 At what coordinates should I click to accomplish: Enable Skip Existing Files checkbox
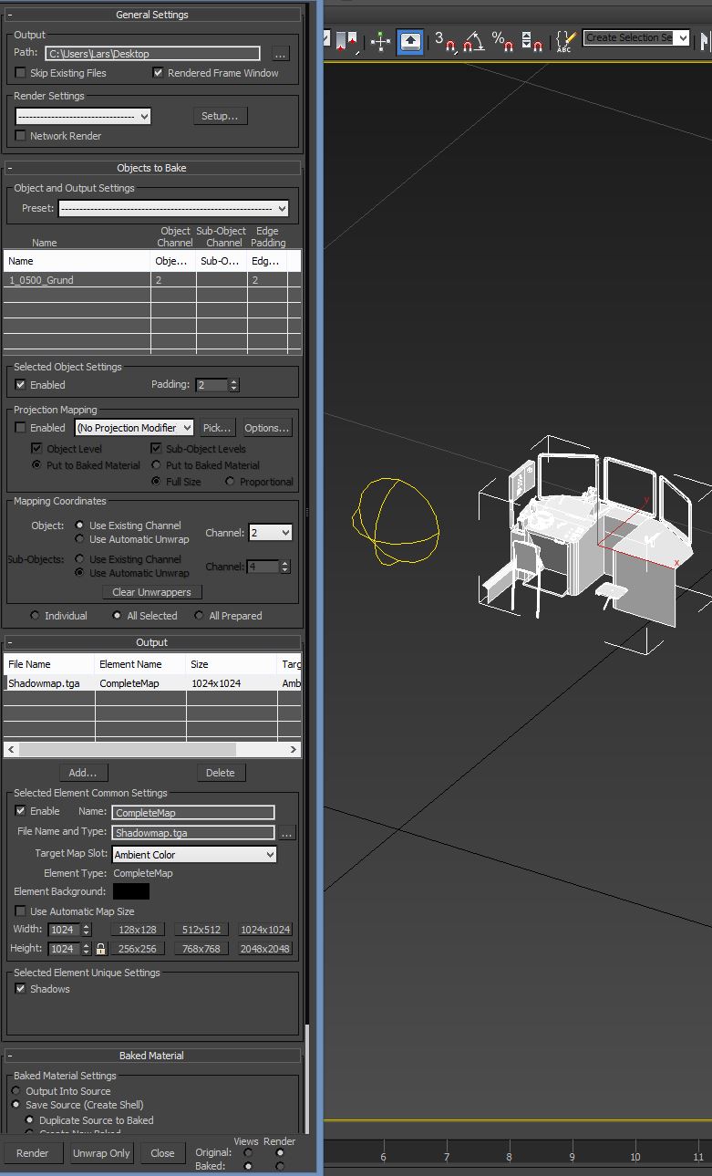pyautogui.click(x=21, y=73)
